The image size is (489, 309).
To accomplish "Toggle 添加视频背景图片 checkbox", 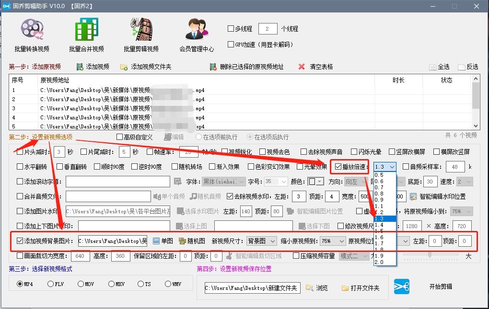I will coord(20,241).
